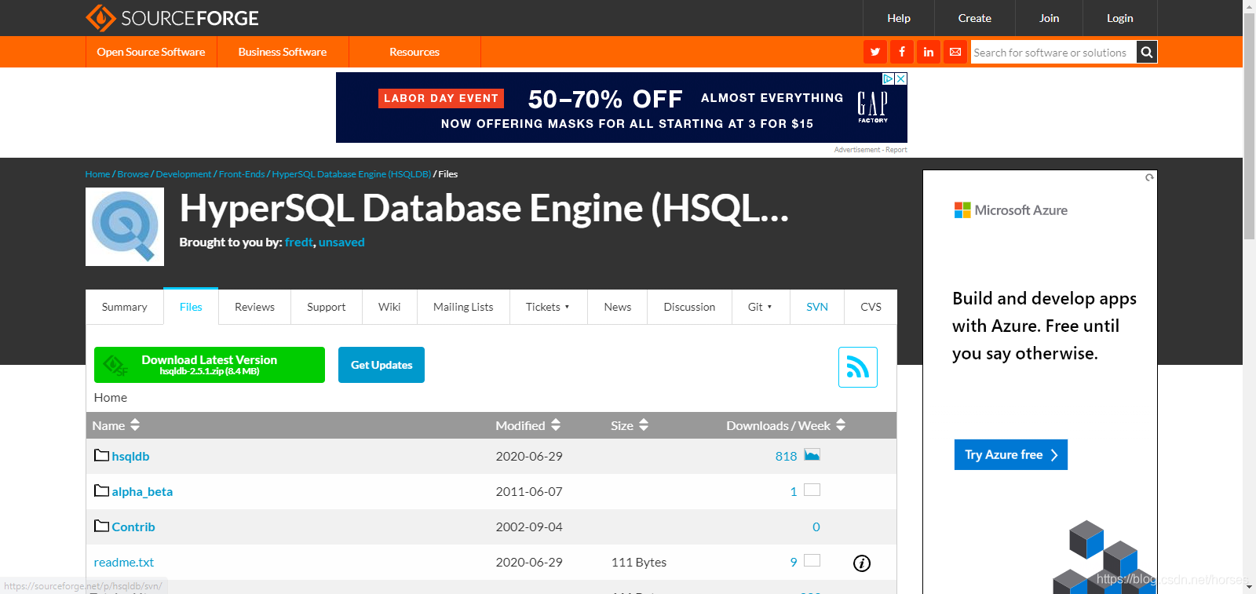Open the Resources menu
Viewport: 1256px width, 594px height.
pyautogui.click(x=414, y=52)
